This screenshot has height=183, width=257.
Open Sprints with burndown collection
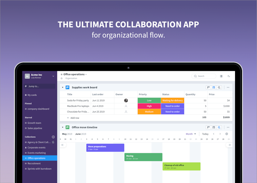pyautogui.click(x=38, y=169)
